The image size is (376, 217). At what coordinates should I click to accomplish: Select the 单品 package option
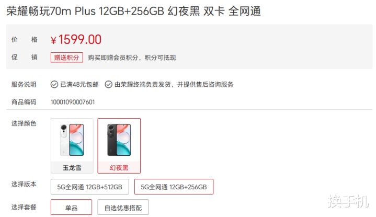click(x=71, y=207)
